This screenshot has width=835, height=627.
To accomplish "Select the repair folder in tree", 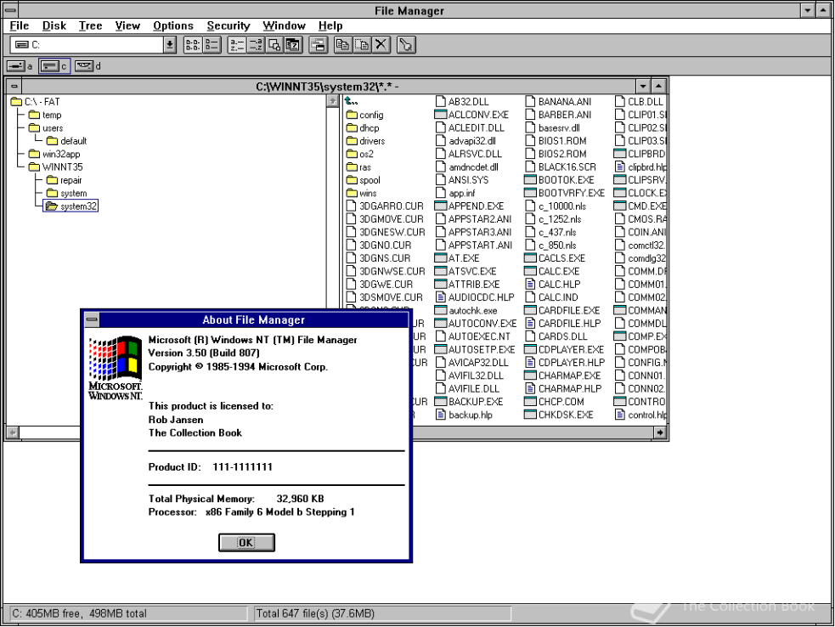I will pos(64,180).
